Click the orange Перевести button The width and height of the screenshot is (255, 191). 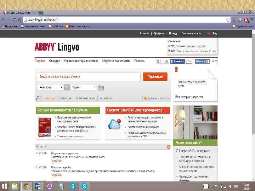(x=155, y=77)
